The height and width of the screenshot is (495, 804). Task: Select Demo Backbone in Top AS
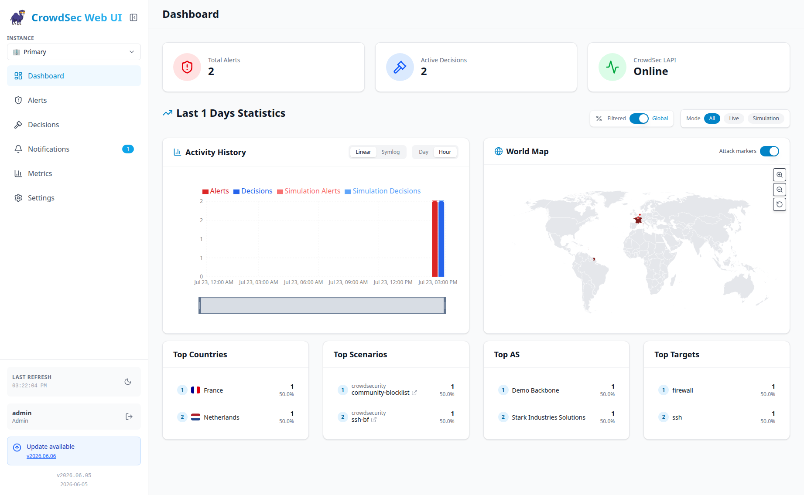pyautogui.click(x=556, y=390)
